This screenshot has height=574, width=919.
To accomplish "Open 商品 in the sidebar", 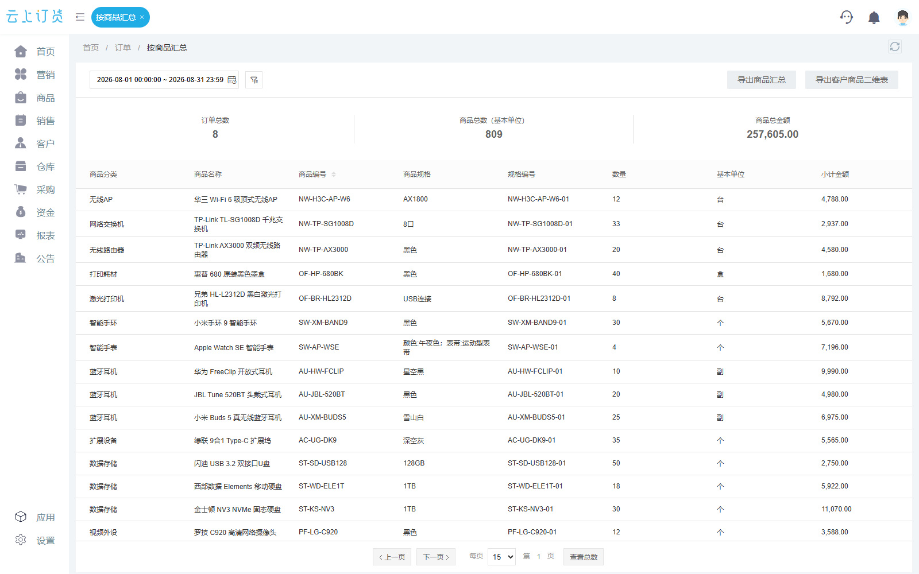I will 34,98.
